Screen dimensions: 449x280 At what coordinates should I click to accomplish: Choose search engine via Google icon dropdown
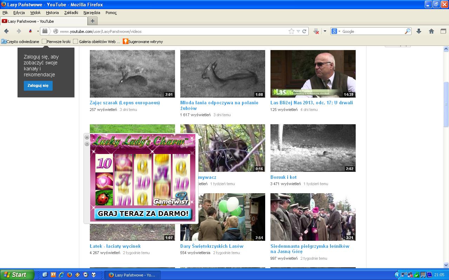(x=336, y=31)
